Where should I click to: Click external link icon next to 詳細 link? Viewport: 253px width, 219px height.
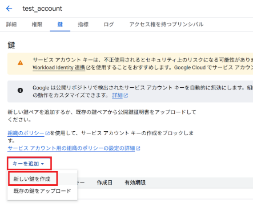coord(126,95)
